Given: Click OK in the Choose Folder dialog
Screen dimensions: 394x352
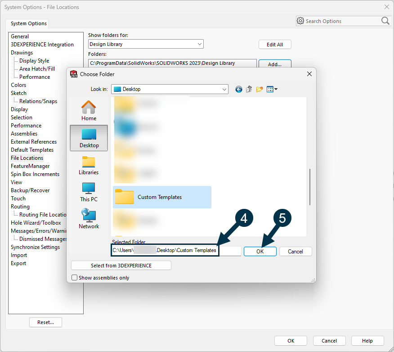Looking at the screenshot, I should (x=260, y=252).
